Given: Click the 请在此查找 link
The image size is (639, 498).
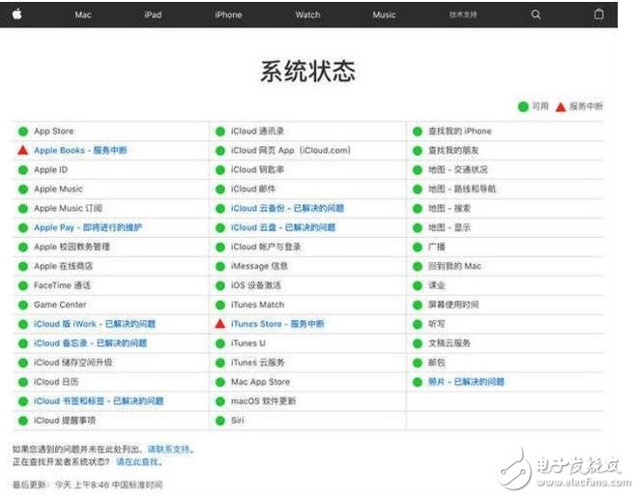Looking at the screenshot, I should 139,462.
